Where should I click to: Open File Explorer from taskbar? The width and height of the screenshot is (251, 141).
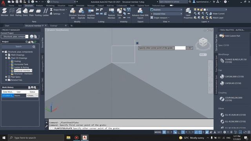point(68,137)
